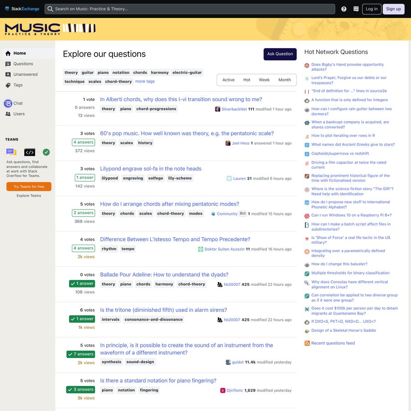This screenshot has width=411, height=411.
Task: Open Users in the sidebar
Action: 19,114
